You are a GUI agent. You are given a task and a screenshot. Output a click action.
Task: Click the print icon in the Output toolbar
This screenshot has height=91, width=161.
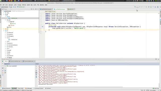tap(36, 75)
